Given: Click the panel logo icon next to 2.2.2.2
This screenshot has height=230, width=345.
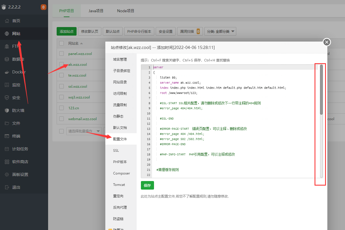Looking at the screenshot, I should coord(4,7).
